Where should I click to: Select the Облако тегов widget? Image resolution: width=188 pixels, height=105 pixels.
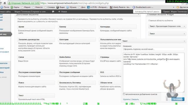click(x=110, y=83)
